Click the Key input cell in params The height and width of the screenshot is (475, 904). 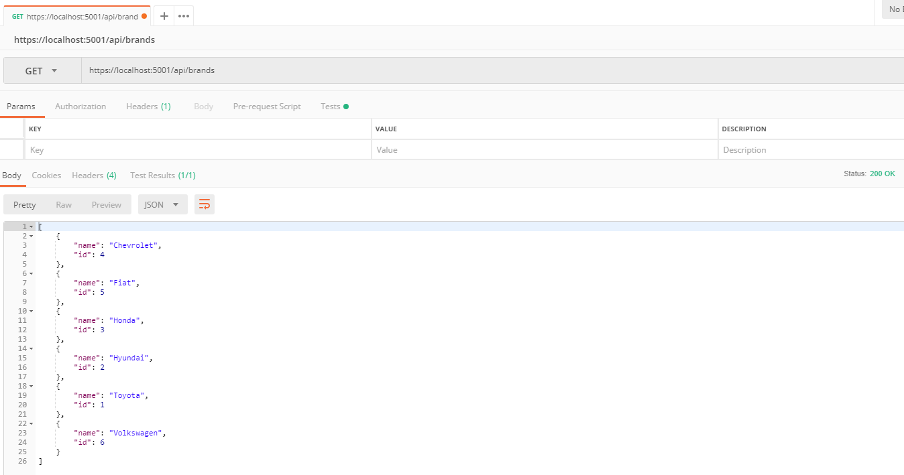click(198, 150)
